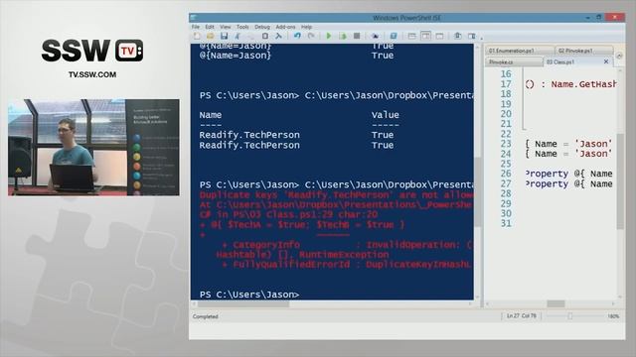Click line number 17 in the script editor
This screenshot has height=357, width=636.
pyautogui.click(x=506, y=84)
